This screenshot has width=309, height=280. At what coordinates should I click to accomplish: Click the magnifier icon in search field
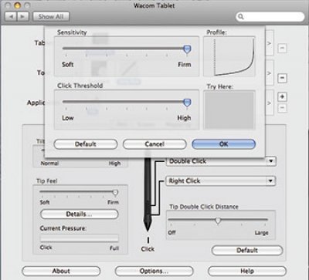click(241, 17)
